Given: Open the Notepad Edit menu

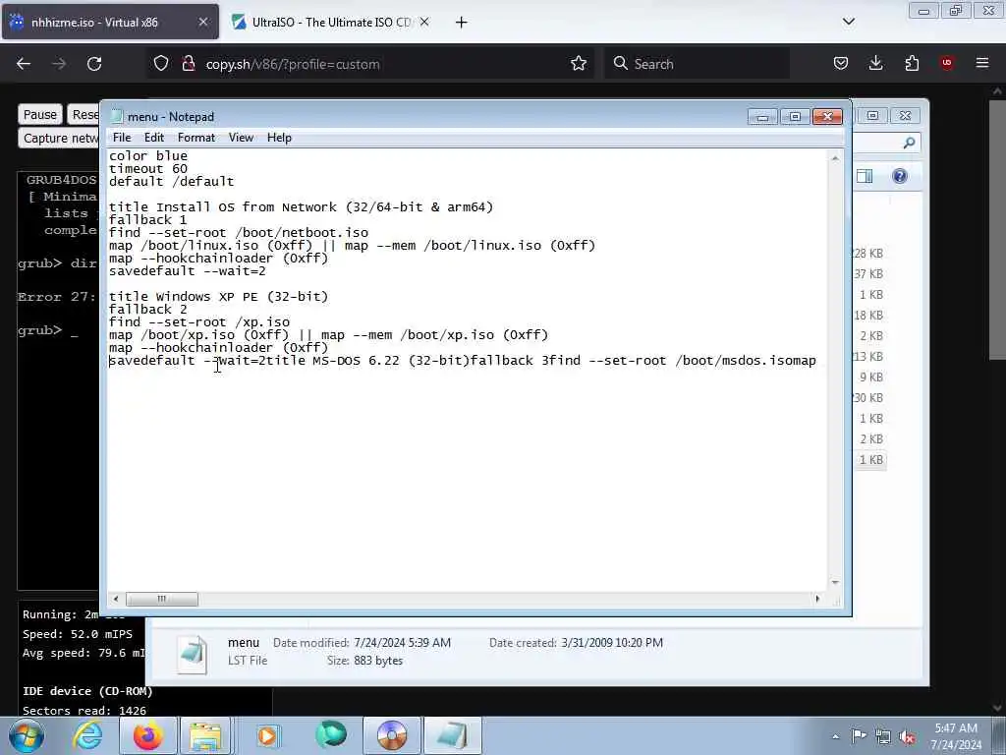Looking at the screenshot, I should point(154,138).
